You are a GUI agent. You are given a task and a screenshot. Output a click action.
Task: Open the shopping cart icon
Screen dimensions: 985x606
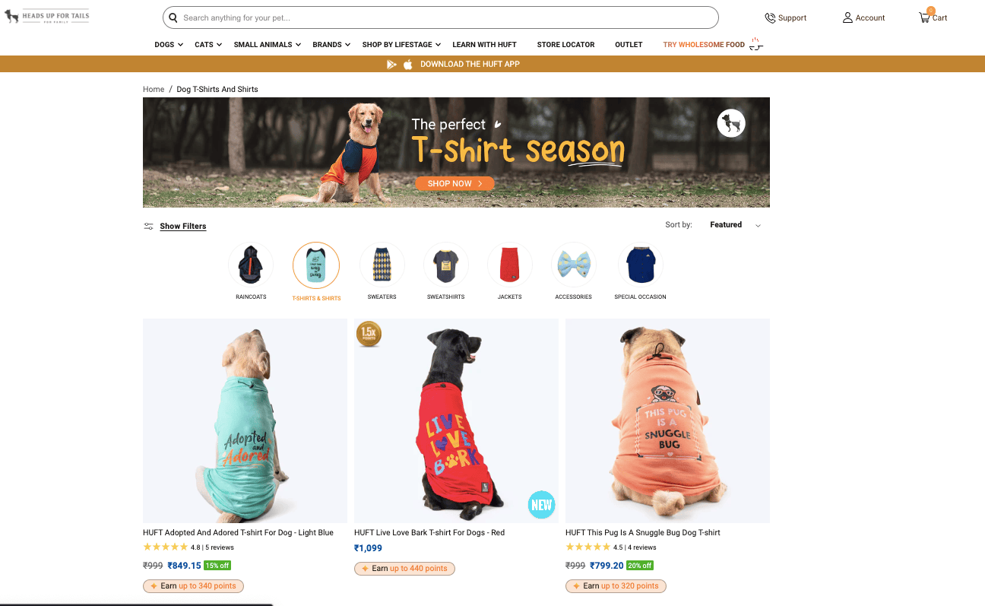coord(924,17)
